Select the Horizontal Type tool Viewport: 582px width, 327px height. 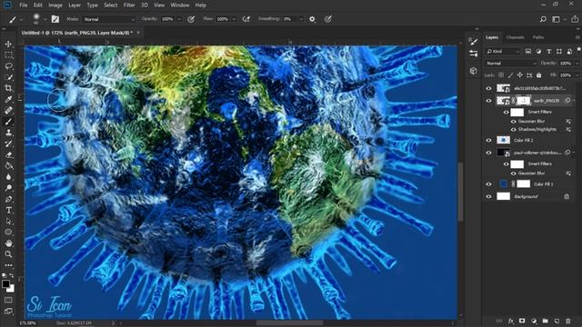coord(8,210)
